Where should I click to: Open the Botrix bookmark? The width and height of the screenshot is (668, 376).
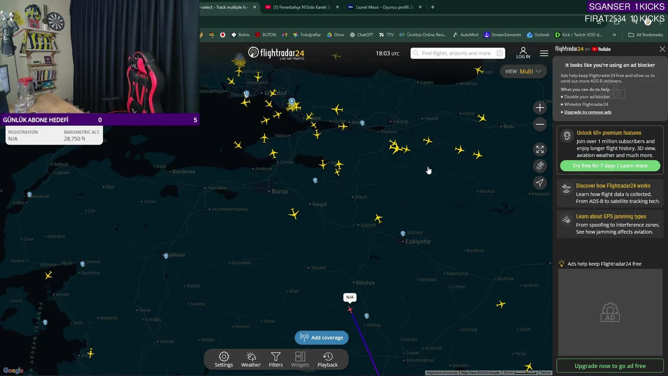(240, 35)
